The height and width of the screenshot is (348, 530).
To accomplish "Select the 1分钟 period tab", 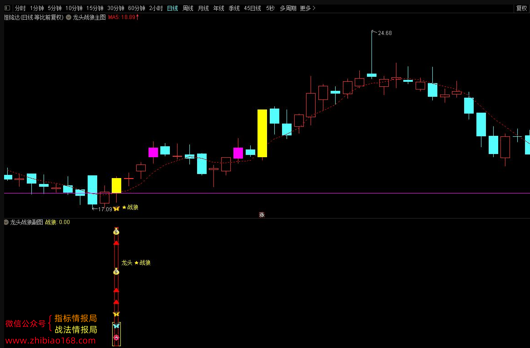I will (x=37, y=8).
